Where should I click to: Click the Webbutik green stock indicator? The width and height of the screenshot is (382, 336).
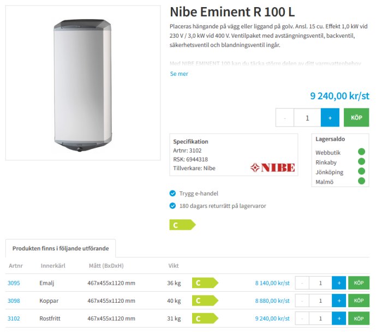[x=361, y=152]
